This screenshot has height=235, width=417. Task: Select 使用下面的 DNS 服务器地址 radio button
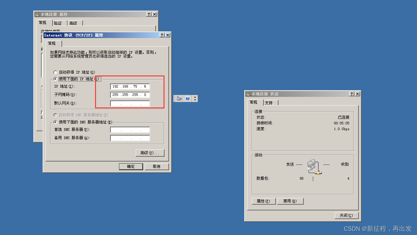point(55,122)
